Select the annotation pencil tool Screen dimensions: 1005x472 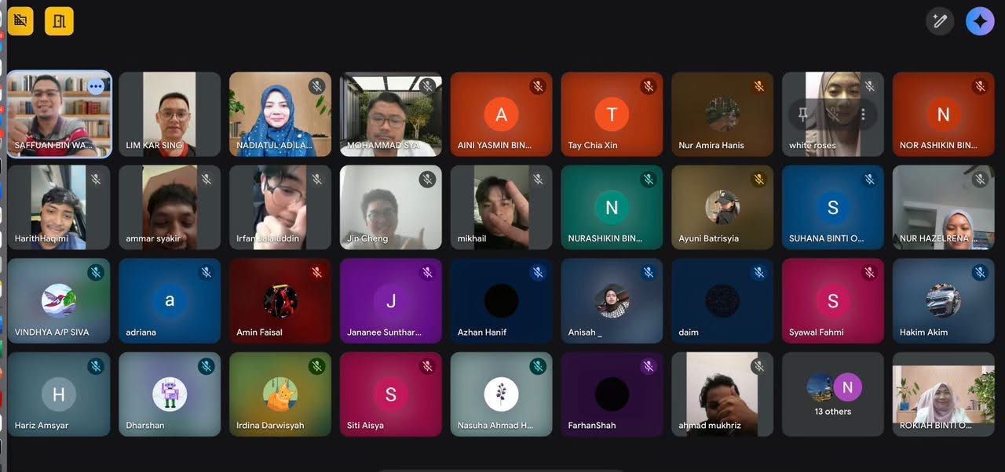940,21
